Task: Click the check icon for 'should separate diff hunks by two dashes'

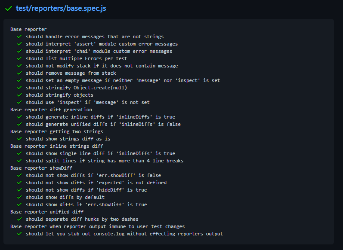Action: [19, 219]
